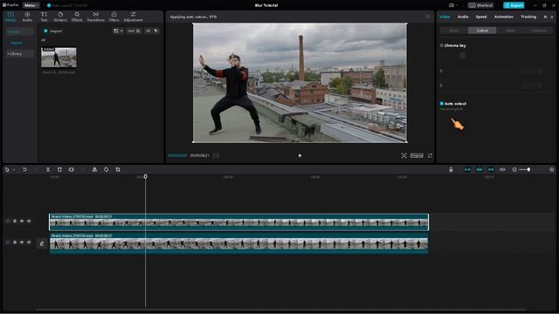Viewport: 559px width, 314px height.
Task: Toggle main track magnet button
Action: (x=467, y=170)
